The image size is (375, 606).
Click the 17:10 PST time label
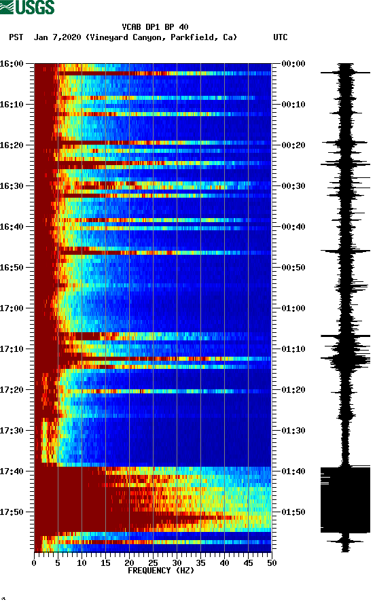(x=12, y=349)
